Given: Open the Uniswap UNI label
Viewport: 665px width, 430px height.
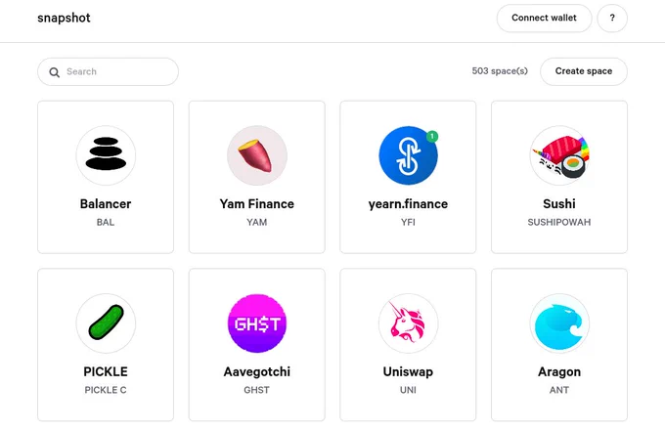Looking at the screenshot, I should tap(408, 390).
